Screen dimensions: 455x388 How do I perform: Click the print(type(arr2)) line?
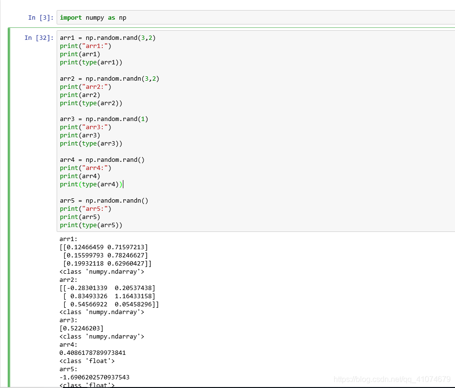pyautogui.click(x=91, y=103)
